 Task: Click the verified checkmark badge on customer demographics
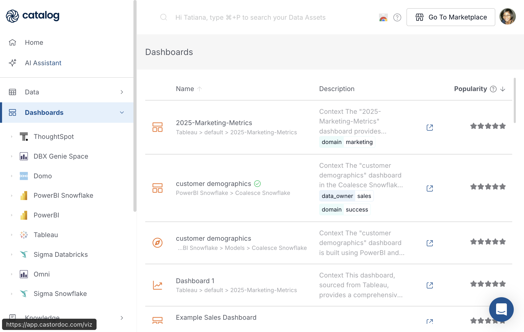click(257, 184)
